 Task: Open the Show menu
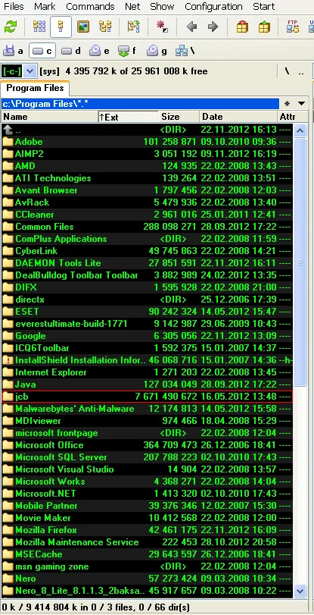[x=162, y=7]
